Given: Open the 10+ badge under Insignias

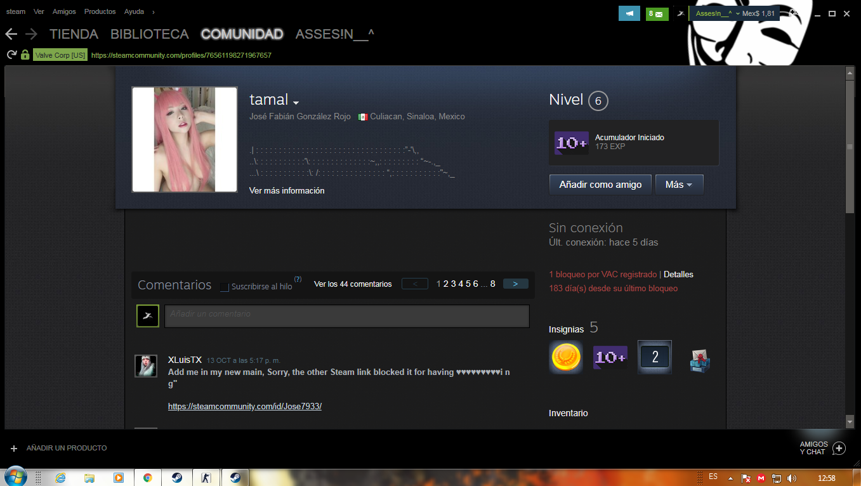Looking at the screenshot, I should click(x=610, y=357).
